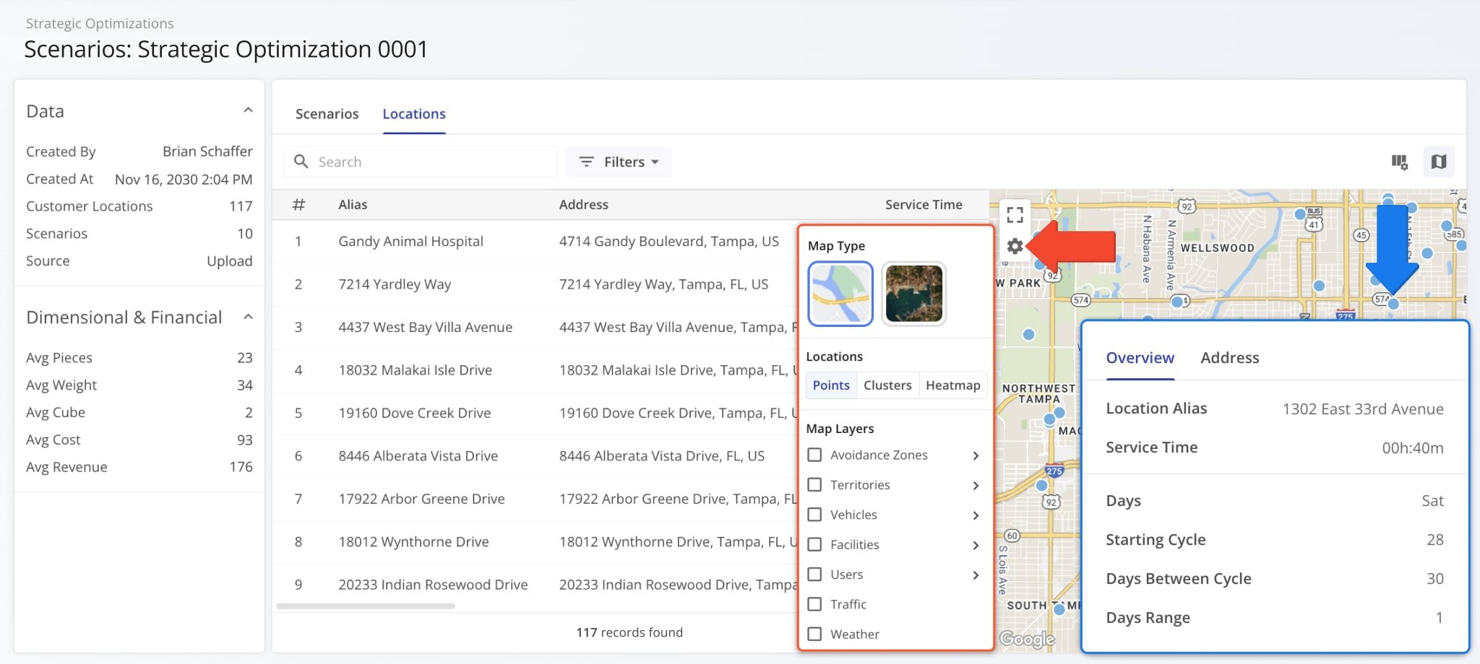Open the map settings gear on the map

1015,246
